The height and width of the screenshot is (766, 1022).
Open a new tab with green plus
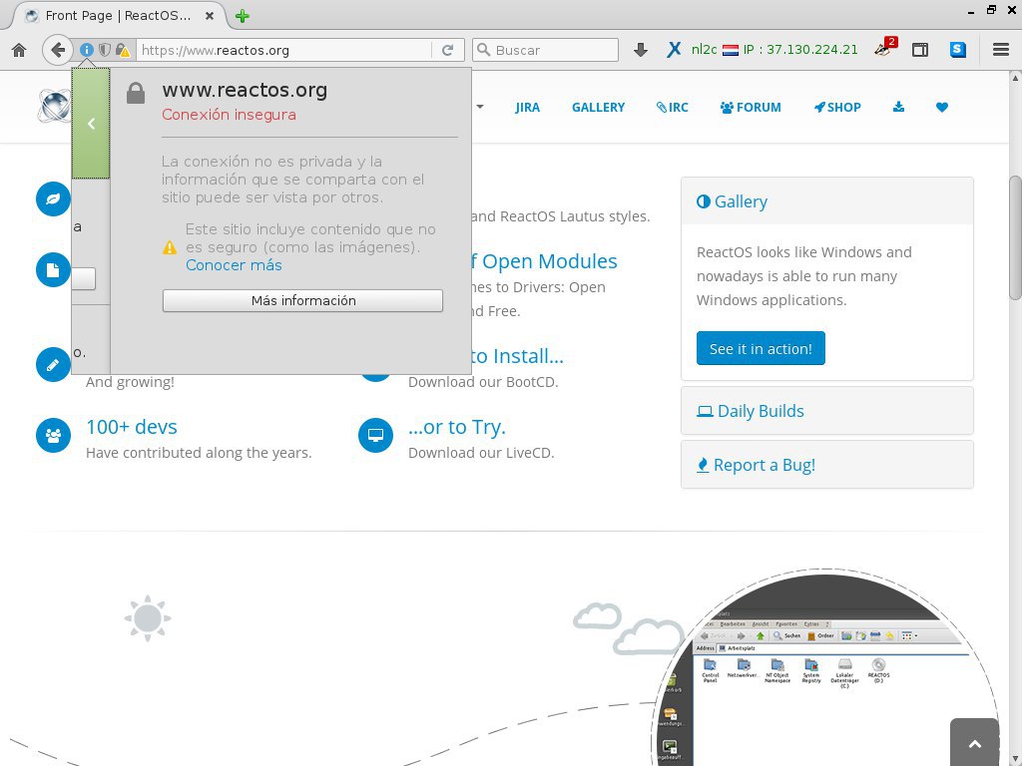(243, 16)
